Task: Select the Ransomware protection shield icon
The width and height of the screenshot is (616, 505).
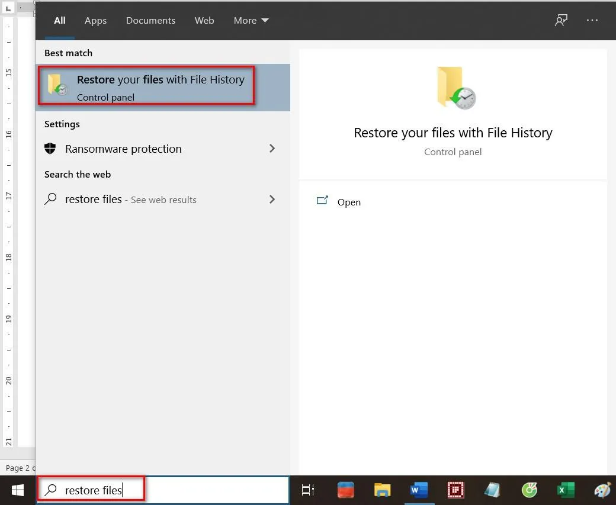Action: [50, 149]
